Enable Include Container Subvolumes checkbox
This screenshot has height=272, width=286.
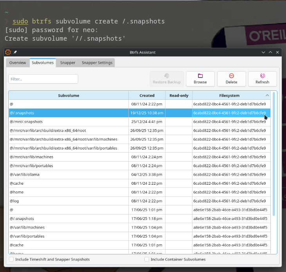(x=147, y=259)
